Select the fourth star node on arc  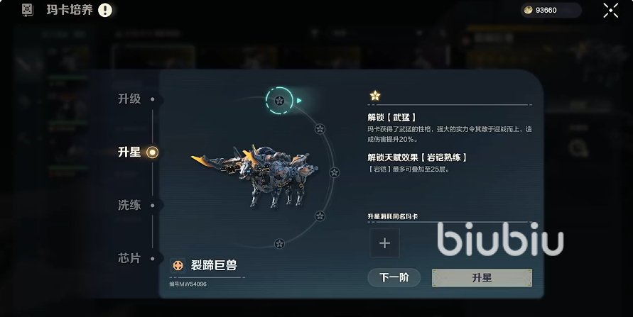(x=320, y=216)
